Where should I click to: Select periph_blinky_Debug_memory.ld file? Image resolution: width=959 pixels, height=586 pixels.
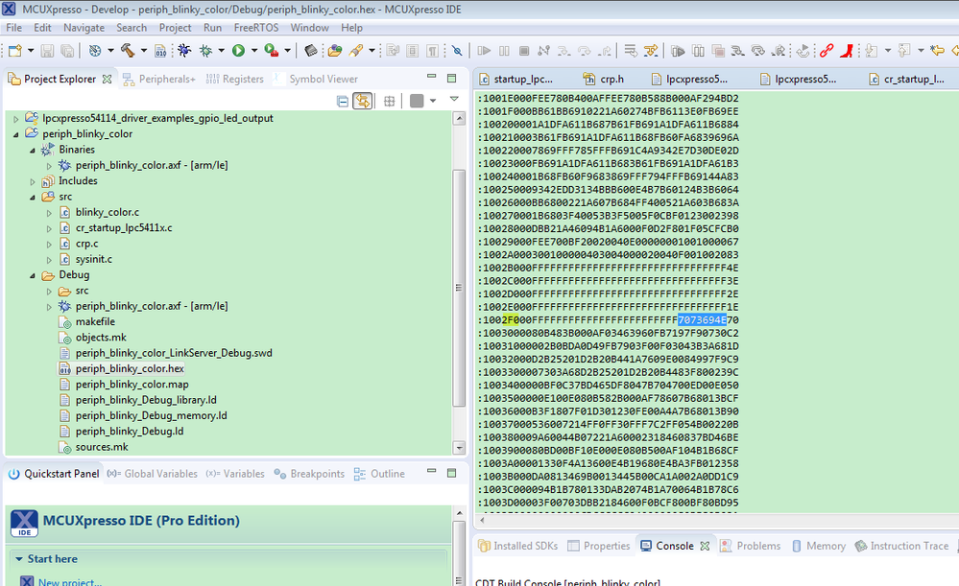point(151,415)
